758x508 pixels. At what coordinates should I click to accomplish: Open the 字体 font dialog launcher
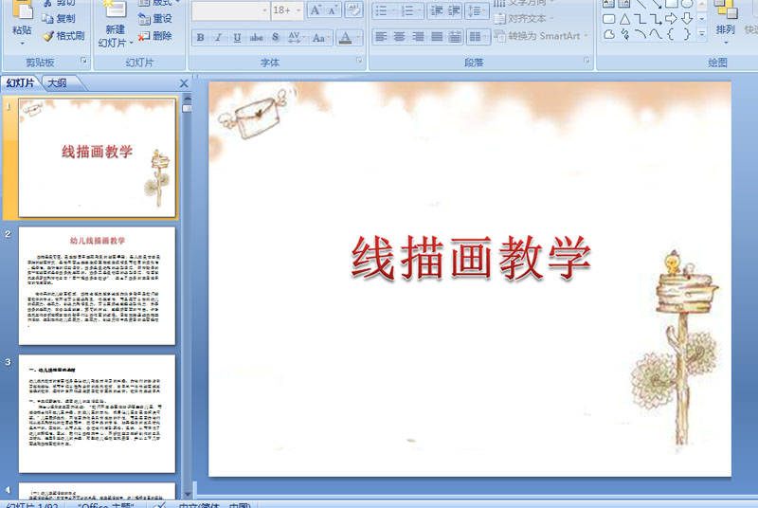(359, 61)
